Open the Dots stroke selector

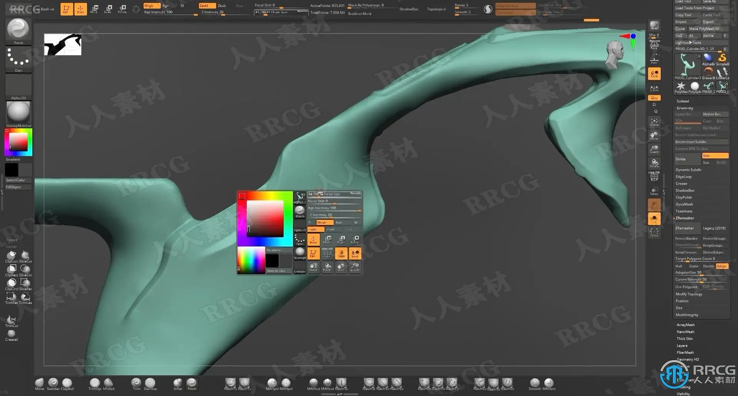[x=18, y=59]
